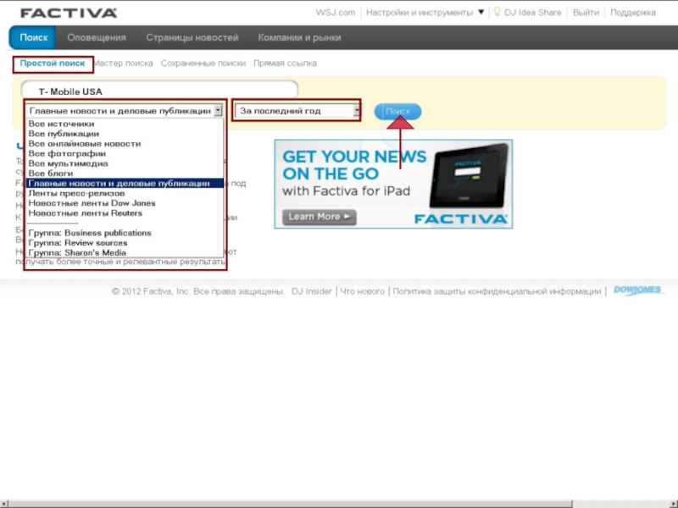Click the Настройки и инструменты link
The image size is (678, 508).
pyautogui.click(x=420, y=13)
